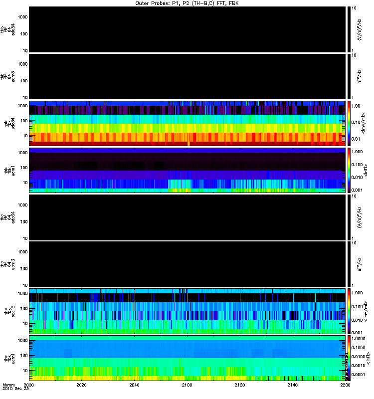
Task: Click the '2140' time axis label
Action: 293,385
